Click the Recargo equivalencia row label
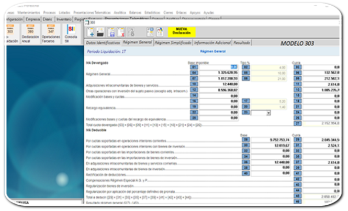The height and width of the screenshot is (211, 348). tap(101, 108)
